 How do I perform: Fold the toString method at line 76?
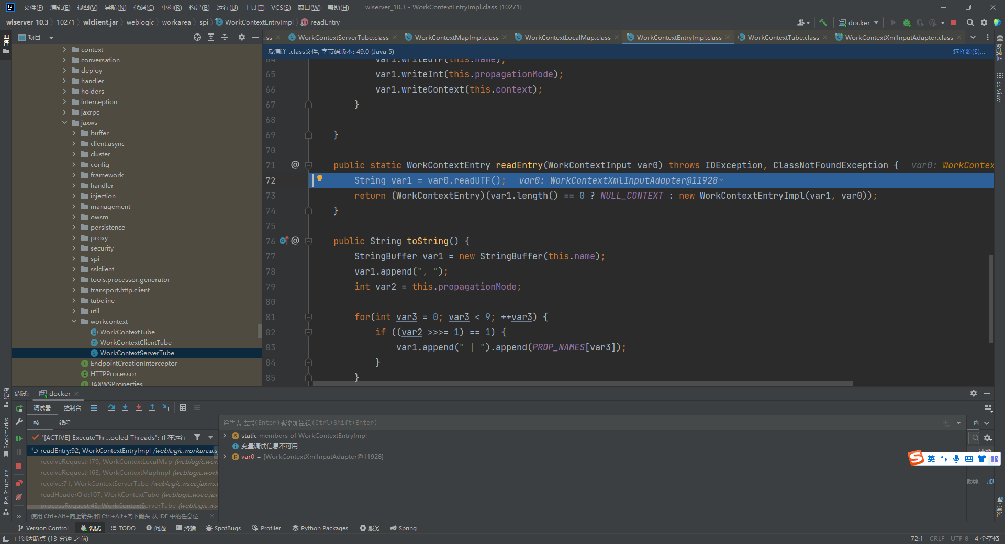(308, 241)
